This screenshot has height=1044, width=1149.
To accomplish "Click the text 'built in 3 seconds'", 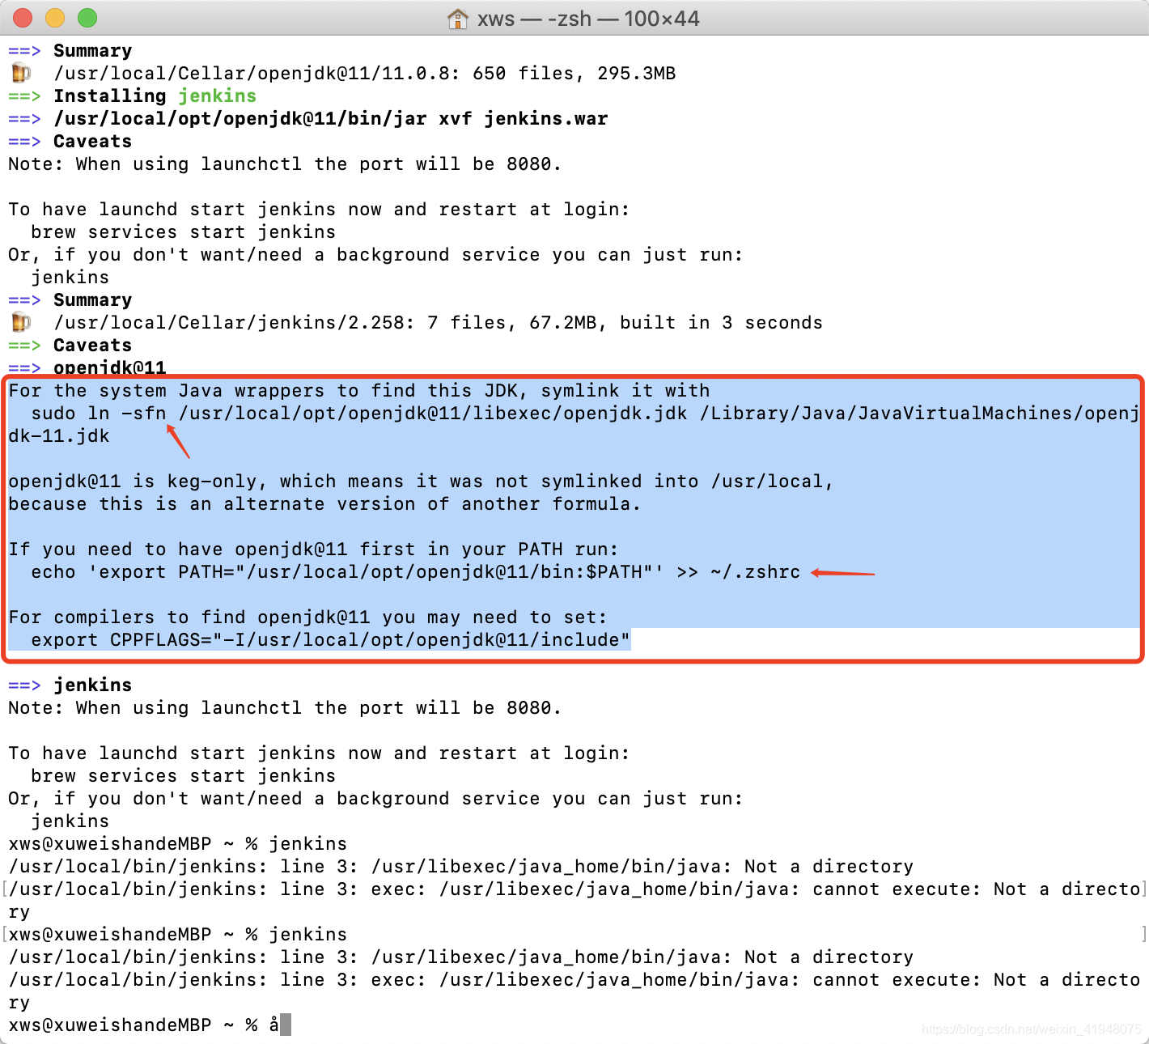I will pos(721,322).
